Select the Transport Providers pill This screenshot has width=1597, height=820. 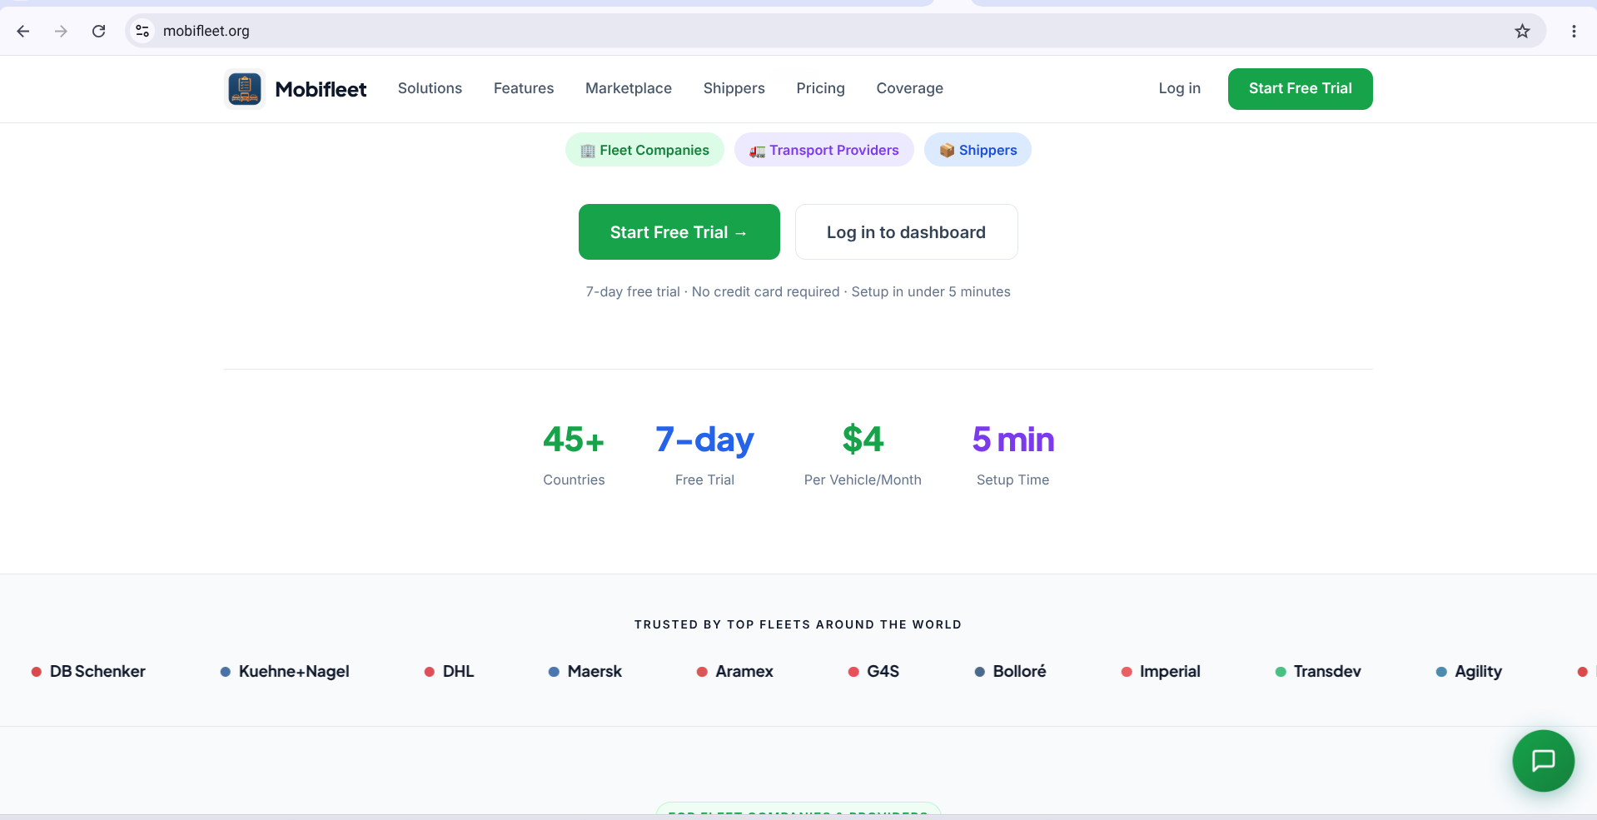823,150
